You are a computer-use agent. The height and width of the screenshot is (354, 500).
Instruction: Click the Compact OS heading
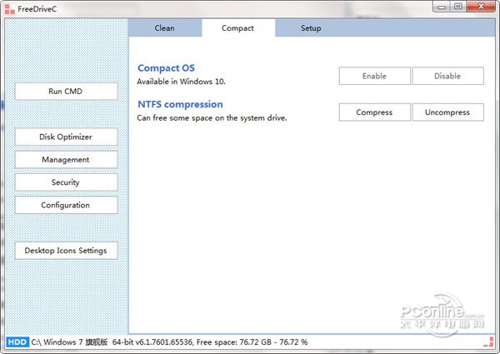pos(166,67)
